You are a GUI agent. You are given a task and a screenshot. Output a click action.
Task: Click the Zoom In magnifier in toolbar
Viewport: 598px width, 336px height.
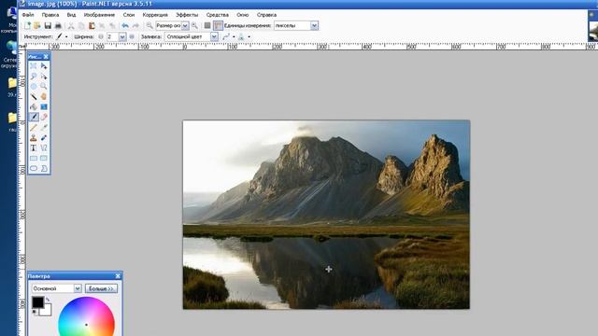[x=194, y=25]
